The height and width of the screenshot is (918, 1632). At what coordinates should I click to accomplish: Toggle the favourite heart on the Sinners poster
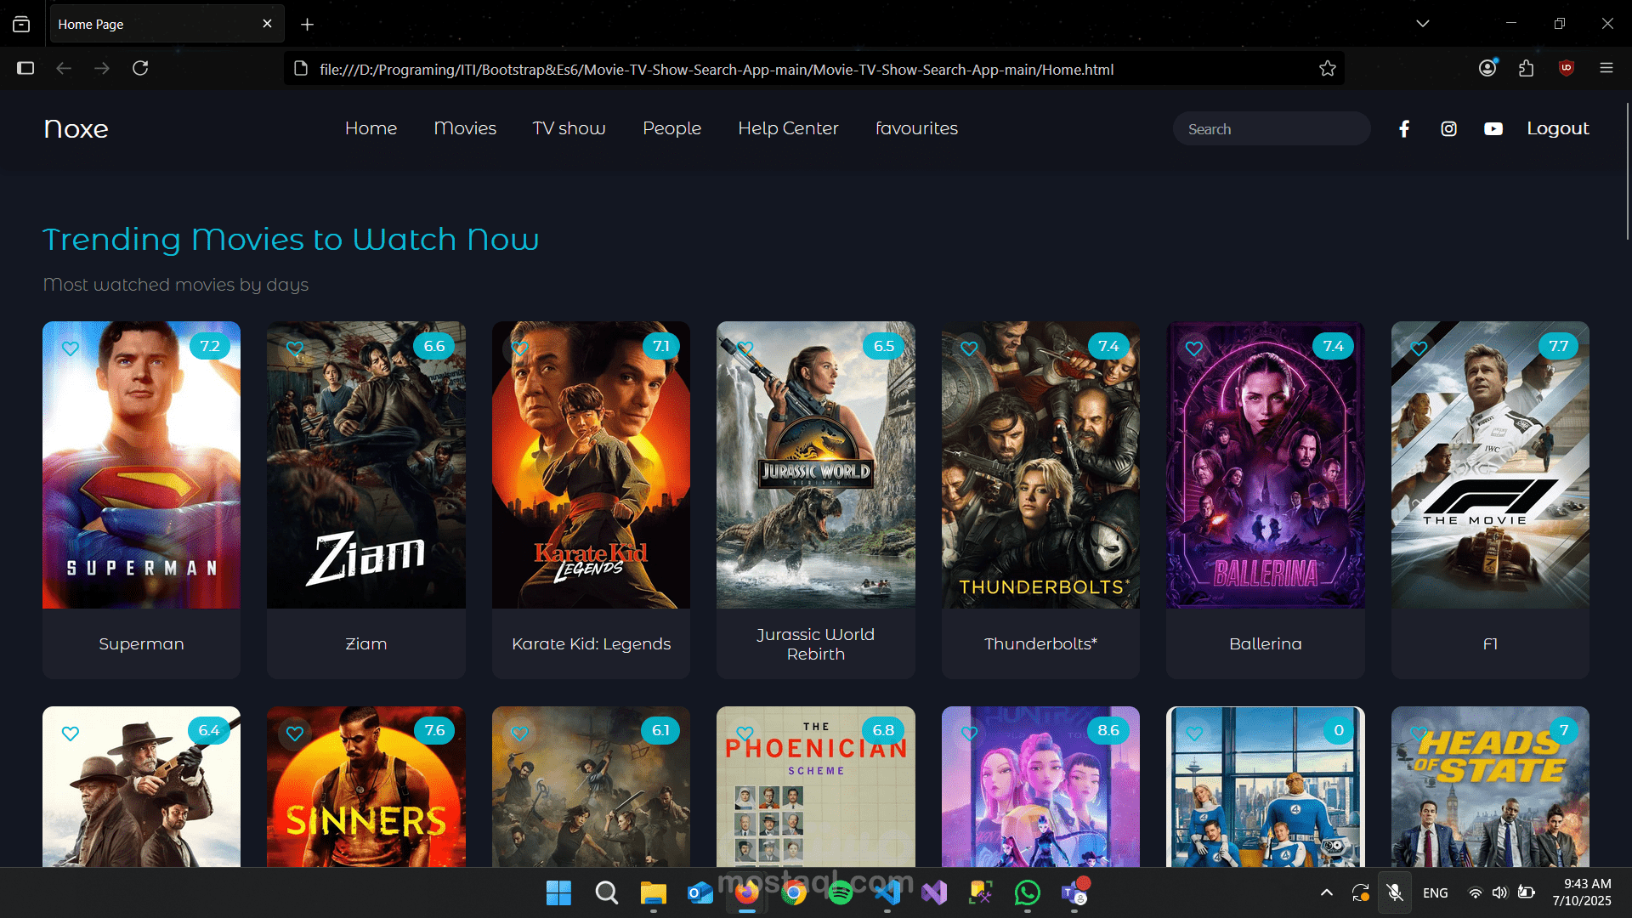coord(295,734)
